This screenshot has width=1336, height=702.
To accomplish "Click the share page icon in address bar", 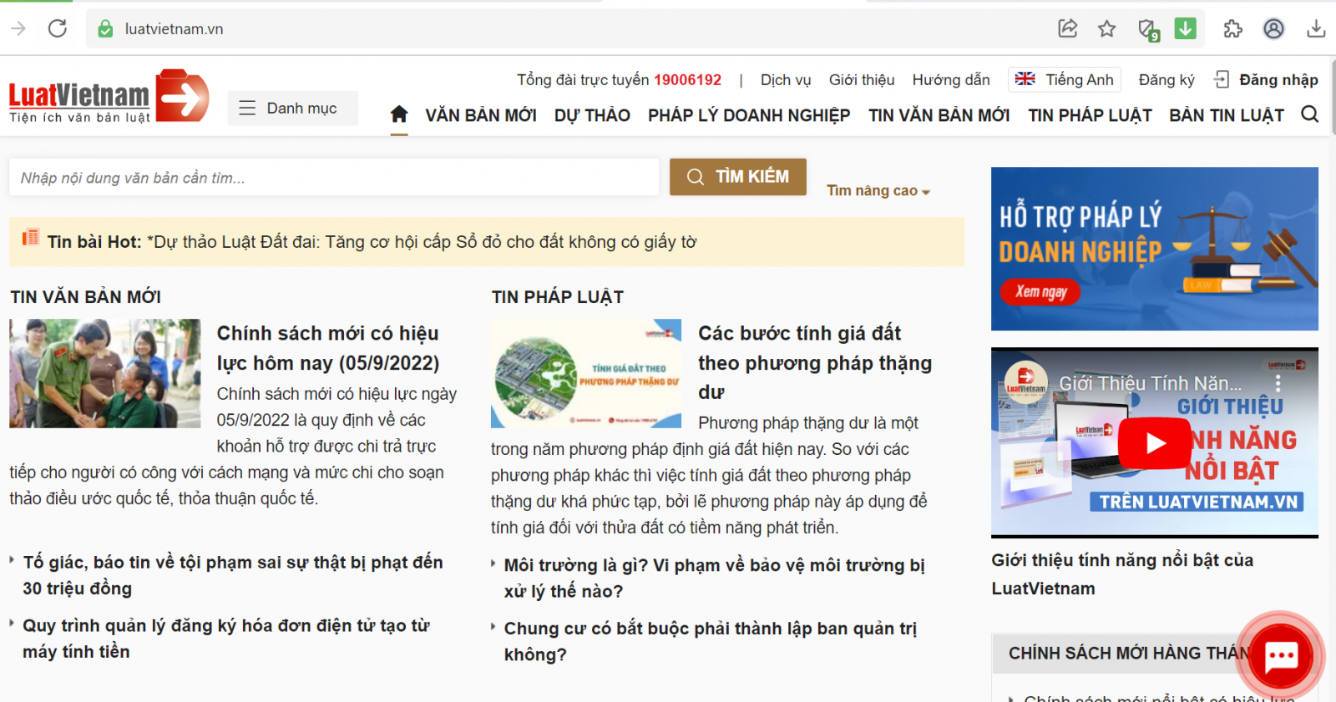I will point(1068,29).
